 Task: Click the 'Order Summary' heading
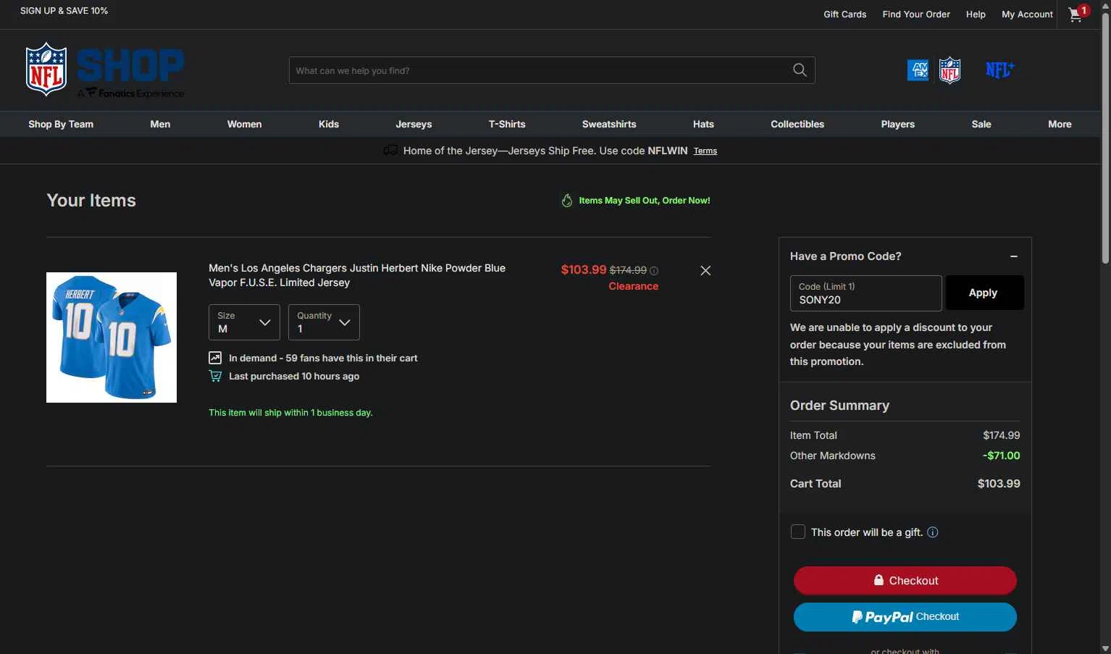(x=839, y=406)
